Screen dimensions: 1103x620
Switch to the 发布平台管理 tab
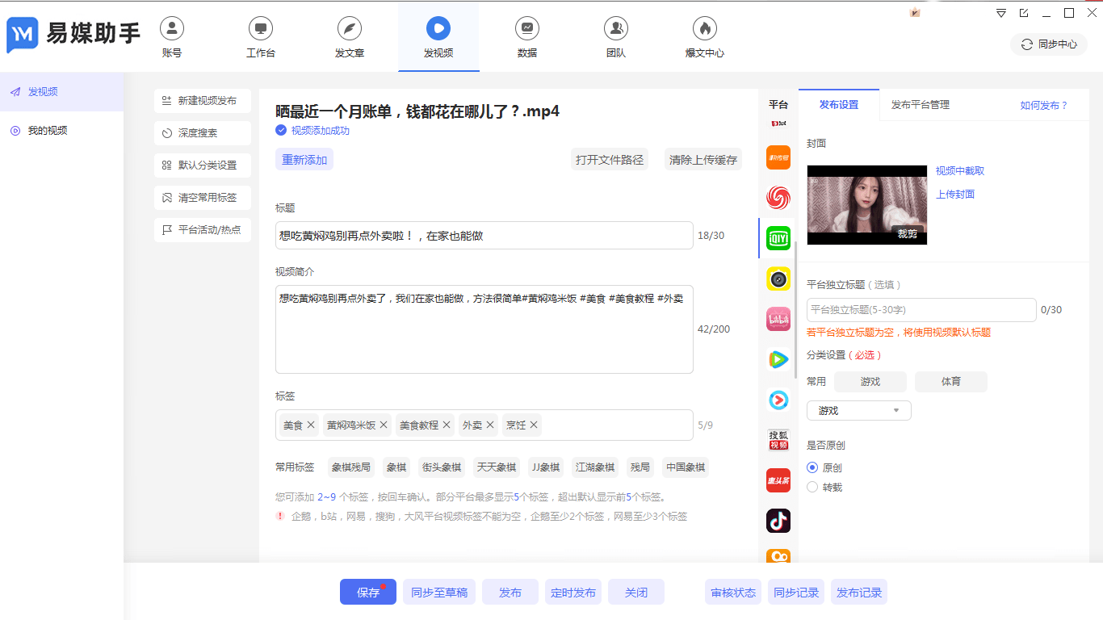click(x=920, y=105)
